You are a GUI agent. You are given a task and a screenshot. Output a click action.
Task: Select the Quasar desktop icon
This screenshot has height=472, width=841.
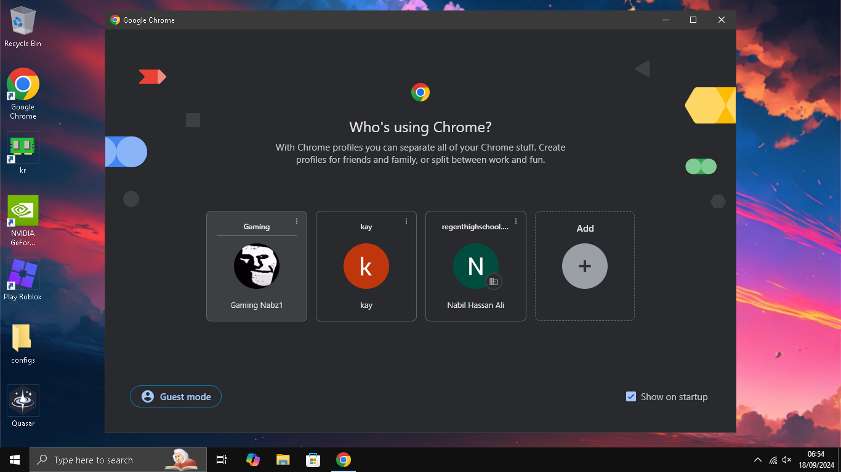pyautogui.click(x=23, y=406)
